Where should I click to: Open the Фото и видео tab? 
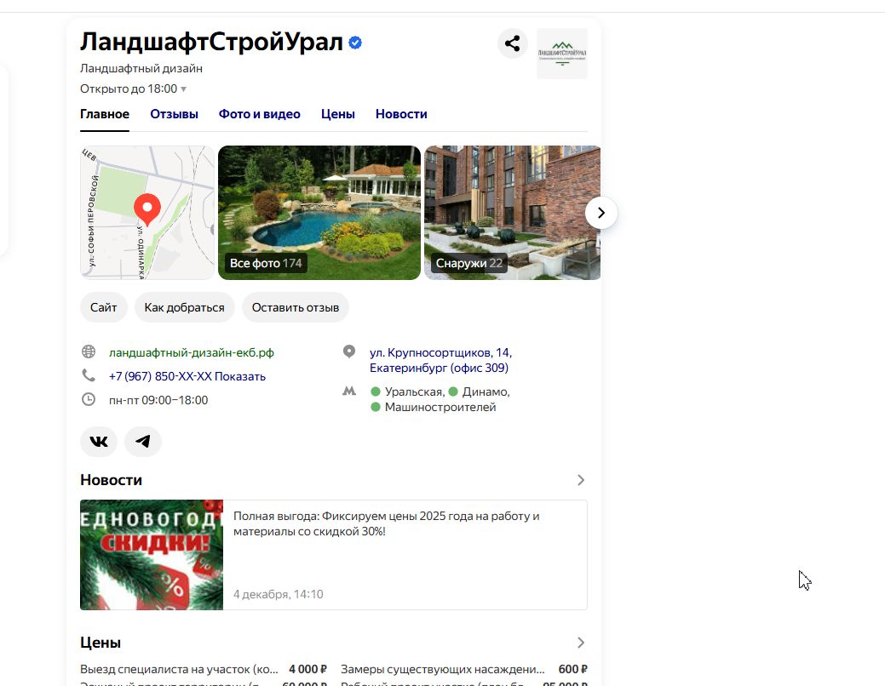(x=259, y=114)
